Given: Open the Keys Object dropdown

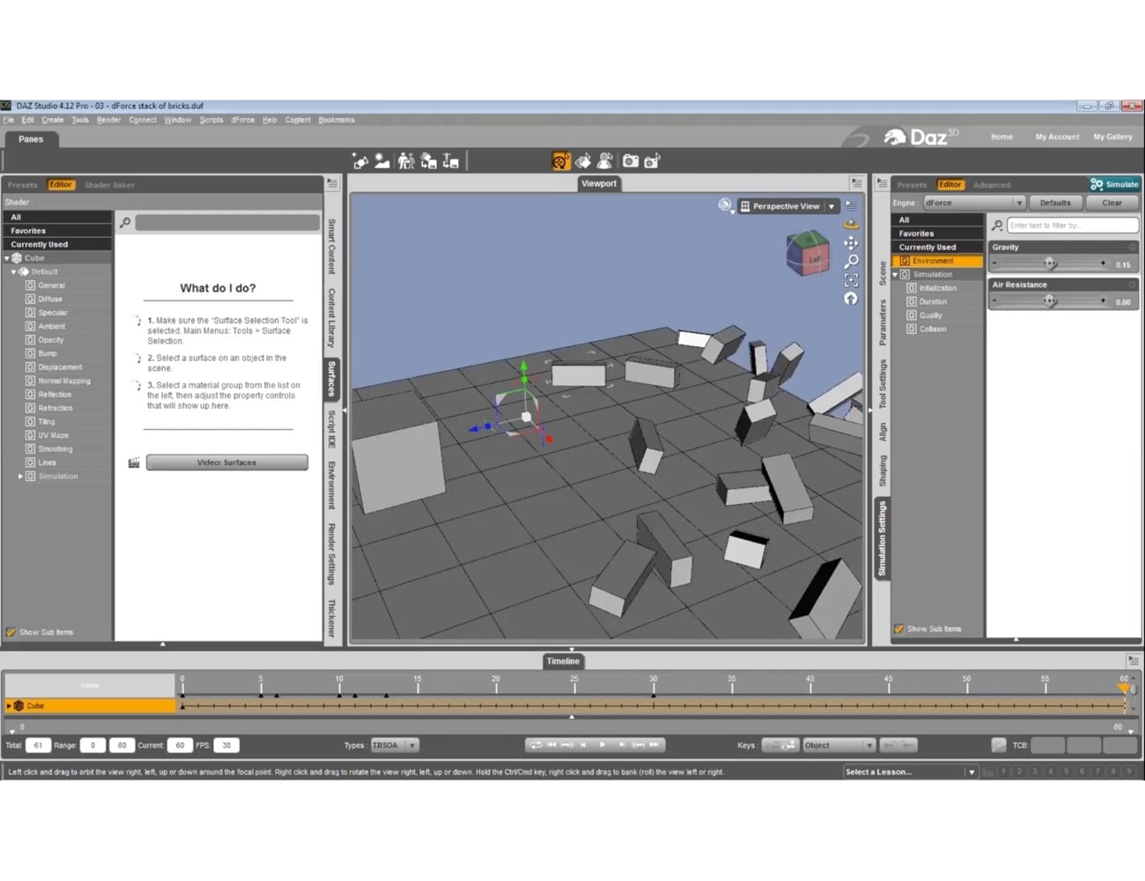Looking at the screenshot, I should (838, 745).
